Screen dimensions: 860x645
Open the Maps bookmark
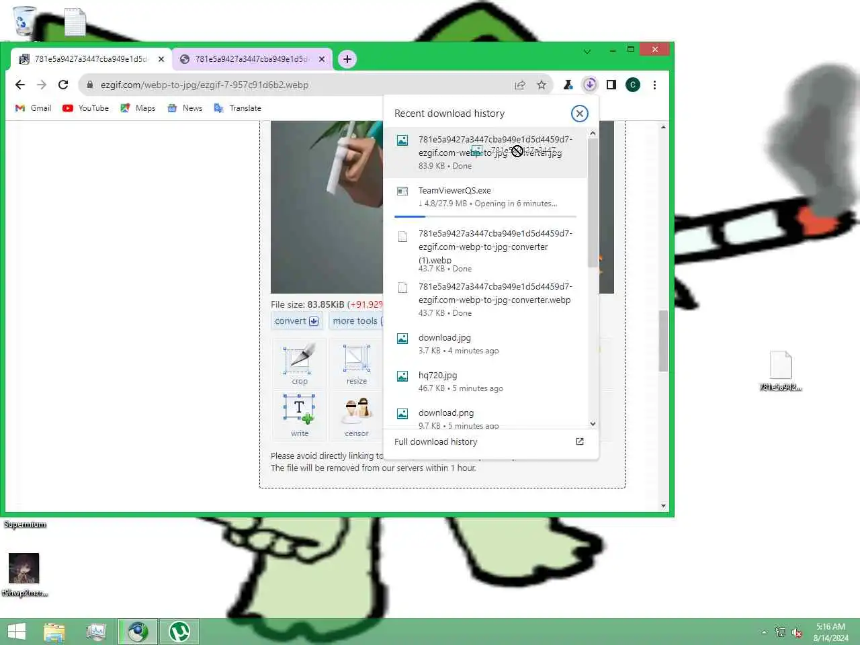tap(138, 108)
